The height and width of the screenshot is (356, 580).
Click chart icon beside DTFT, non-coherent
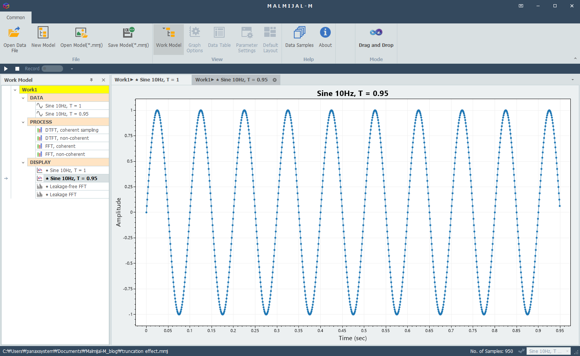(x=40, y=138)
